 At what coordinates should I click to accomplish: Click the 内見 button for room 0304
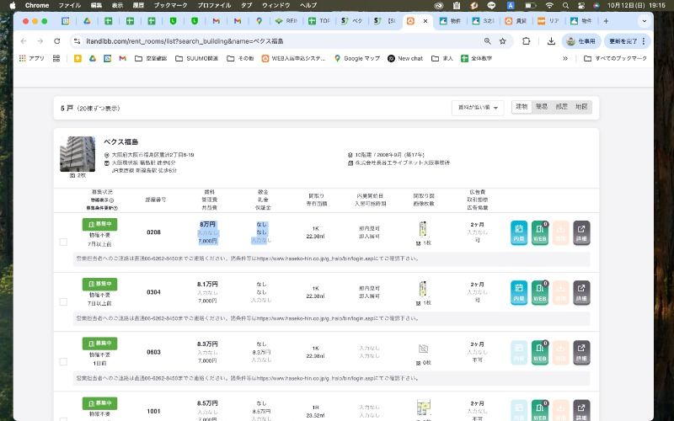point(519,291)
